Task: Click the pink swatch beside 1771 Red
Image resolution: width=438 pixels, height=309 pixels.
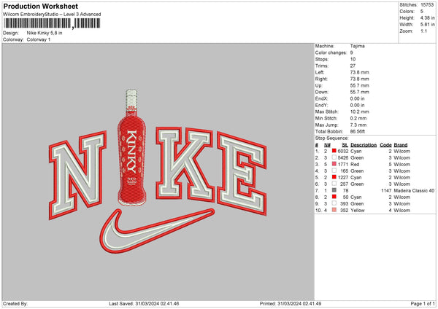Action: pos(334,164)
